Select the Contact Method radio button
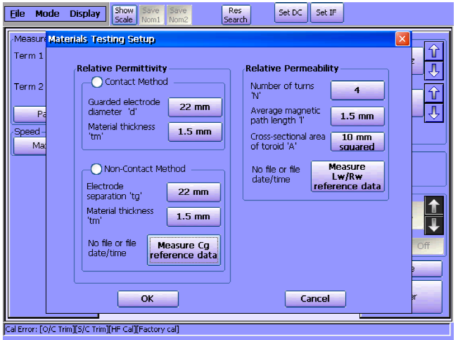The width and height of the screenshot is (456, 340). coord(97,82)
